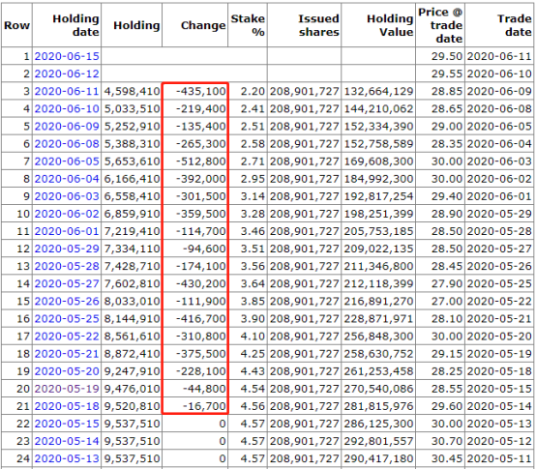Click the 2020-06-01 holding date link

(67, 231)
